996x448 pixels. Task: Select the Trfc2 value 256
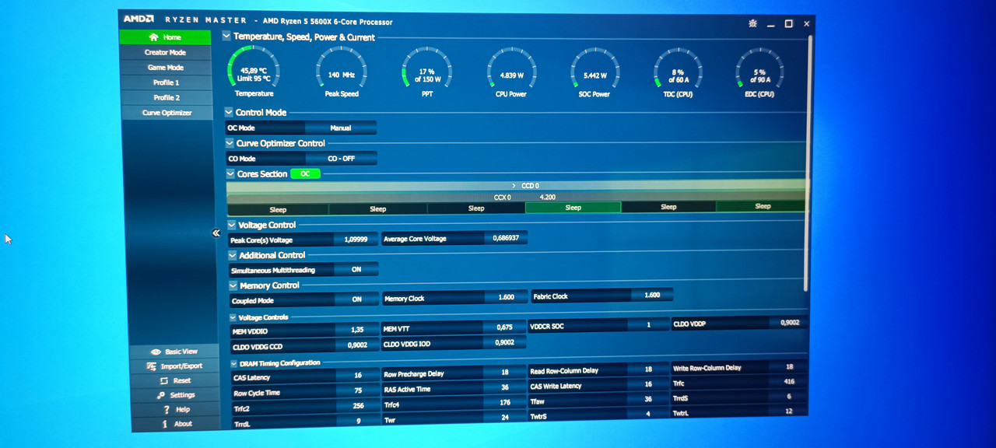pyautogui.click(x=358, y=406)
